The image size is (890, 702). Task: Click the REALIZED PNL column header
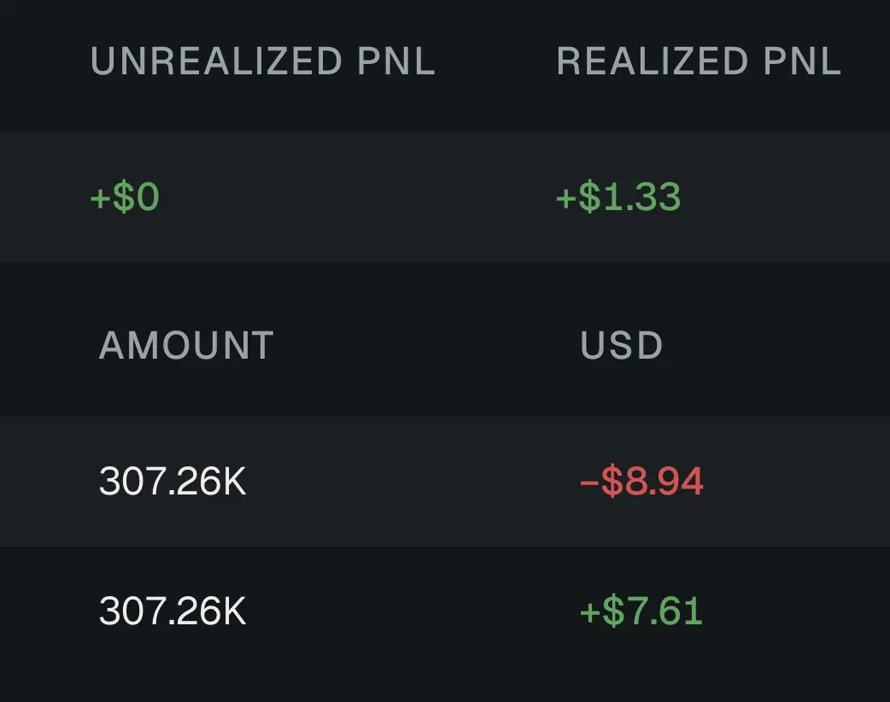click(699, 61)
